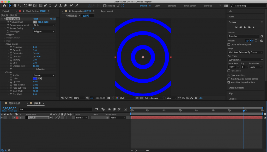Click the reset shortcut icon in Preview
Viewport: 267px width, 152px height.
(262, 36)
